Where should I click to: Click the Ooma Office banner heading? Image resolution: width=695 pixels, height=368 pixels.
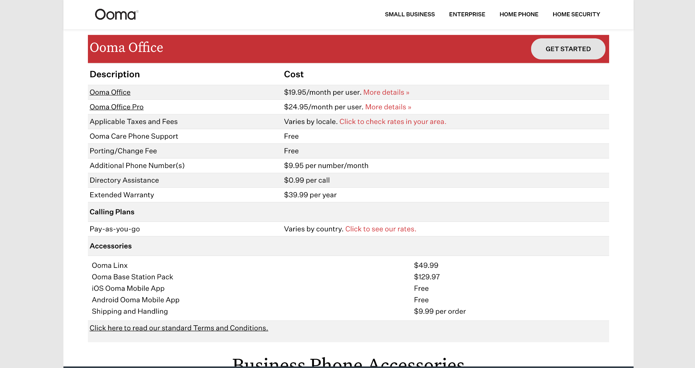[x=126, y=48]
